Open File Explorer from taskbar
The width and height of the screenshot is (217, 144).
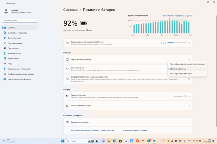[x=109, y=141]
